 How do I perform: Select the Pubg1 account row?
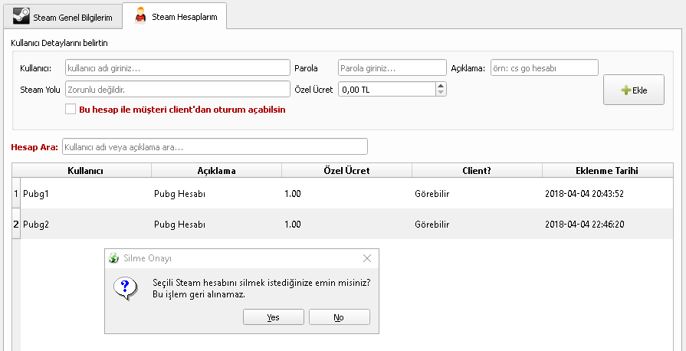[x=84, y=193]
